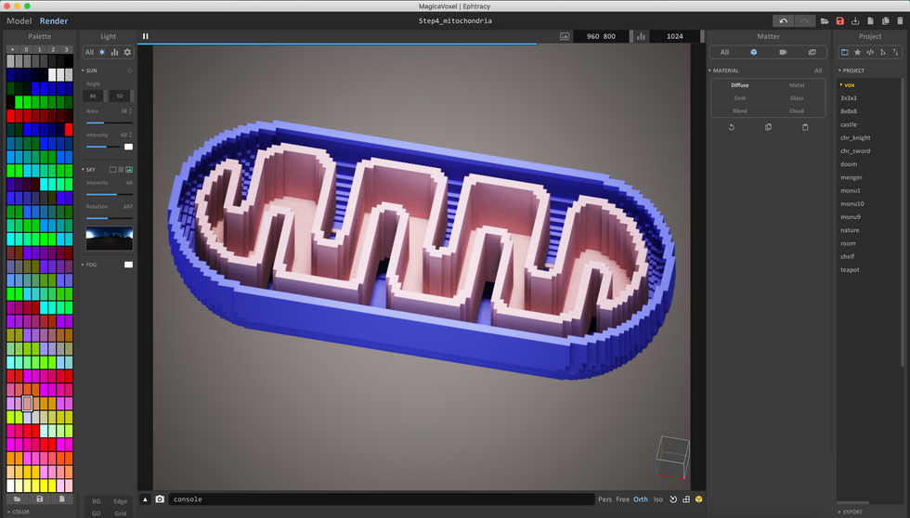910x518 pixels.
Task: Delete with the top-right trash icon
Action: (x=900, y=20)
